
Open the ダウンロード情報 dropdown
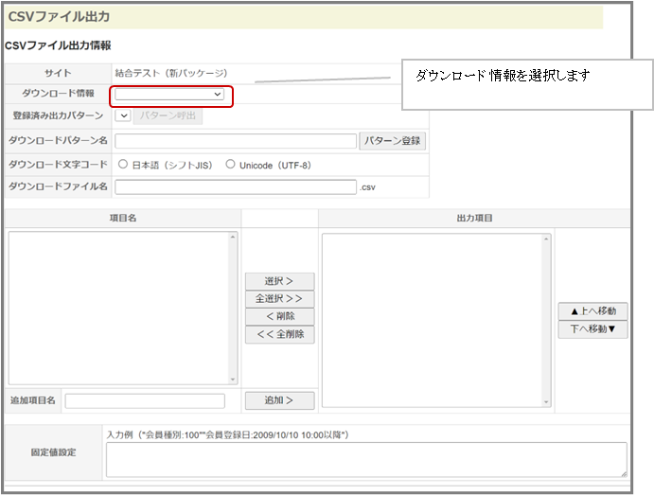tap(170, 94)
